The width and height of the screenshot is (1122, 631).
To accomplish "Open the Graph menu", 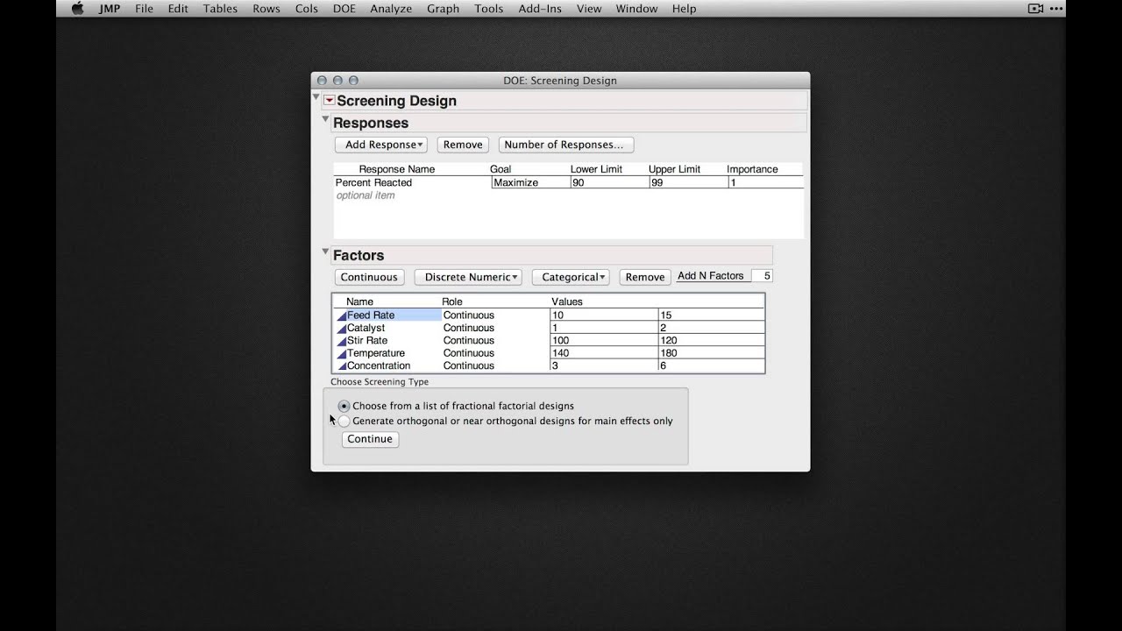I will tap(443, 9).
